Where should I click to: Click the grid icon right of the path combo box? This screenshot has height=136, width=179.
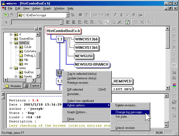coord(73,15)
